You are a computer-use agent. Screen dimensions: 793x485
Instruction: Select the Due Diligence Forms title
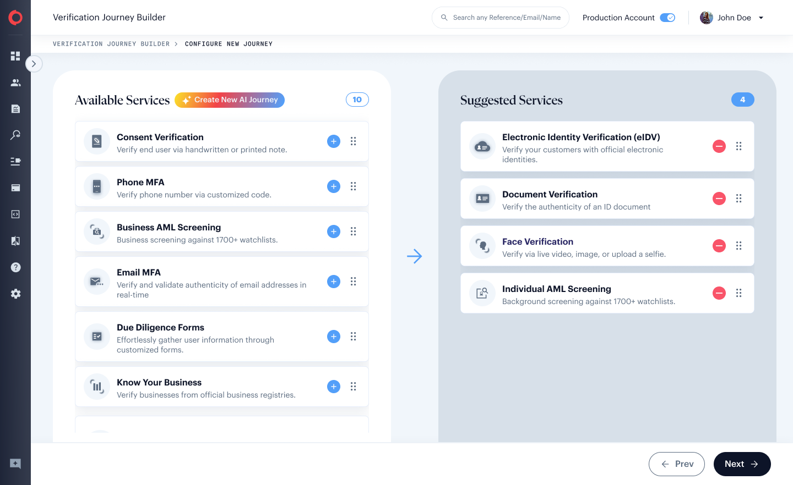pyautogui.click(x=160, y=327)
